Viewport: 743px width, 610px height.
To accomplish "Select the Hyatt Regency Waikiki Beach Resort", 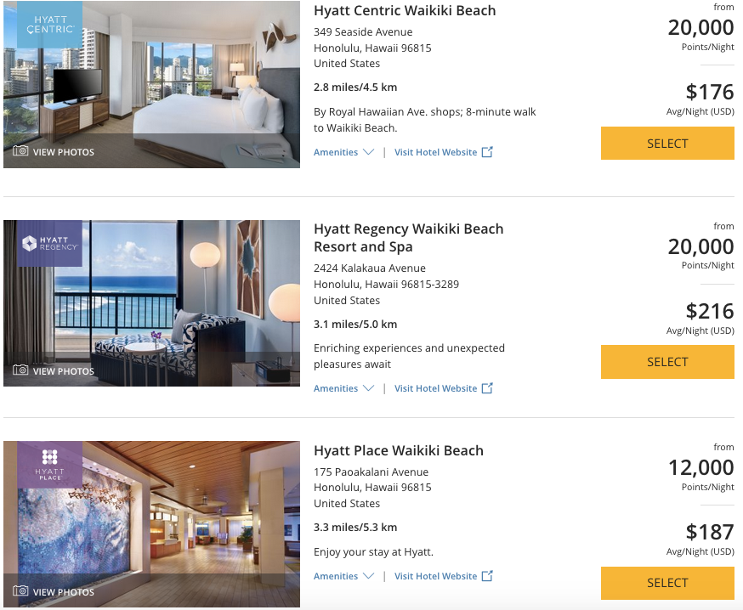I will tap(667, 362).
